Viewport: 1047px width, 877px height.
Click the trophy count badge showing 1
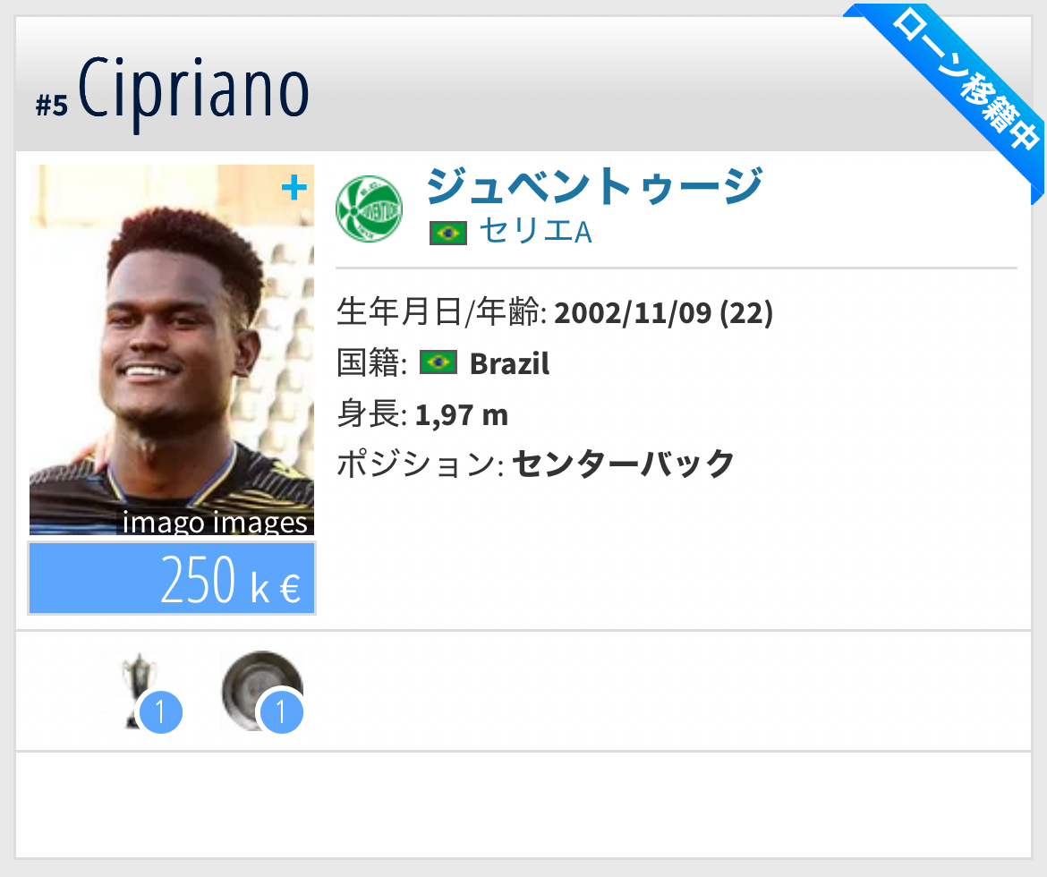click(x=160, y=712)
